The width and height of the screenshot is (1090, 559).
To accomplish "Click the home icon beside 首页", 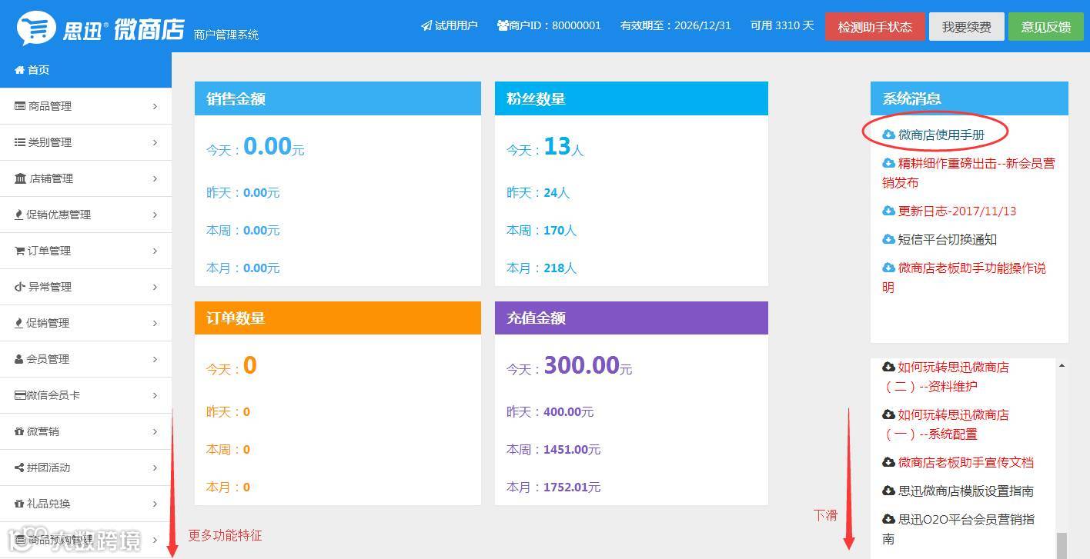I will click(20, 70).
